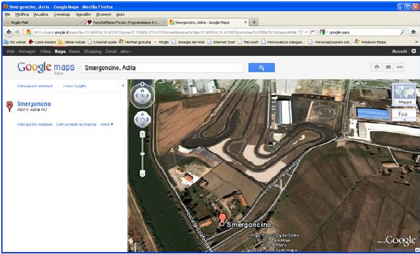
Task: Print the map with printer icon
Action: click(377, 67)
